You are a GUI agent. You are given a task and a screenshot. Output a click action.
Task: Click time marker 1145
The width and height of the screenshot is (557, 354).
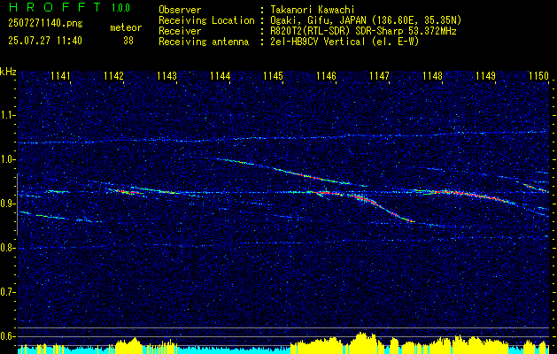coord(273,76)
